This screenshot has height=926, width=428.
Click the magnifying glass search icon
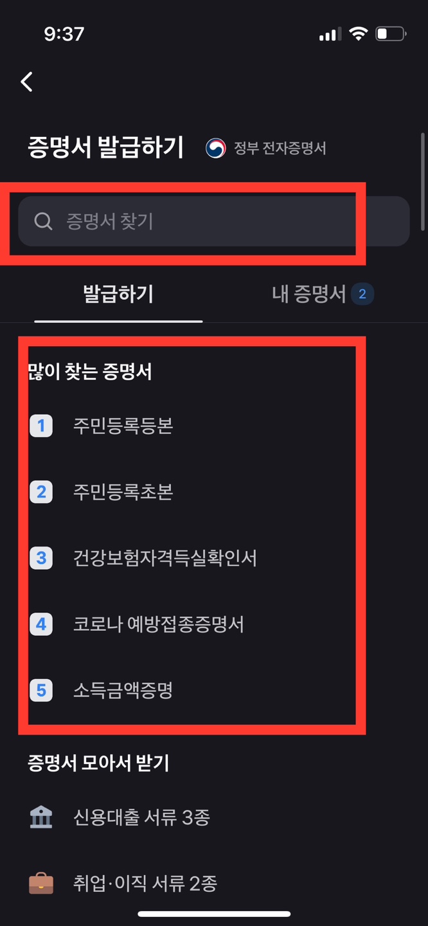(43, 221)
